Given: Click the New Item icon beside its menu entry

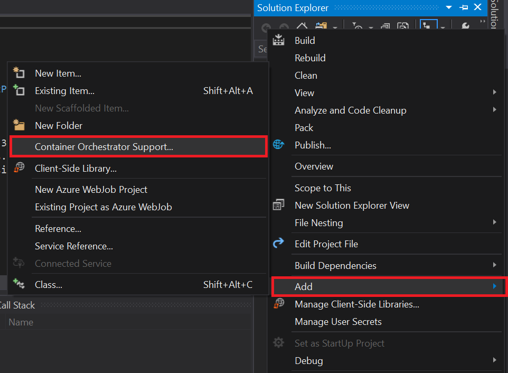Looking at the screenshot, I should (x=19, y=73).
